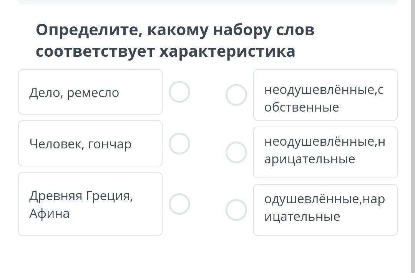This screenshot has width=415, height=273.
Task: Click the 'Дело, ремесло' card
Action: (x=90, y=92)
